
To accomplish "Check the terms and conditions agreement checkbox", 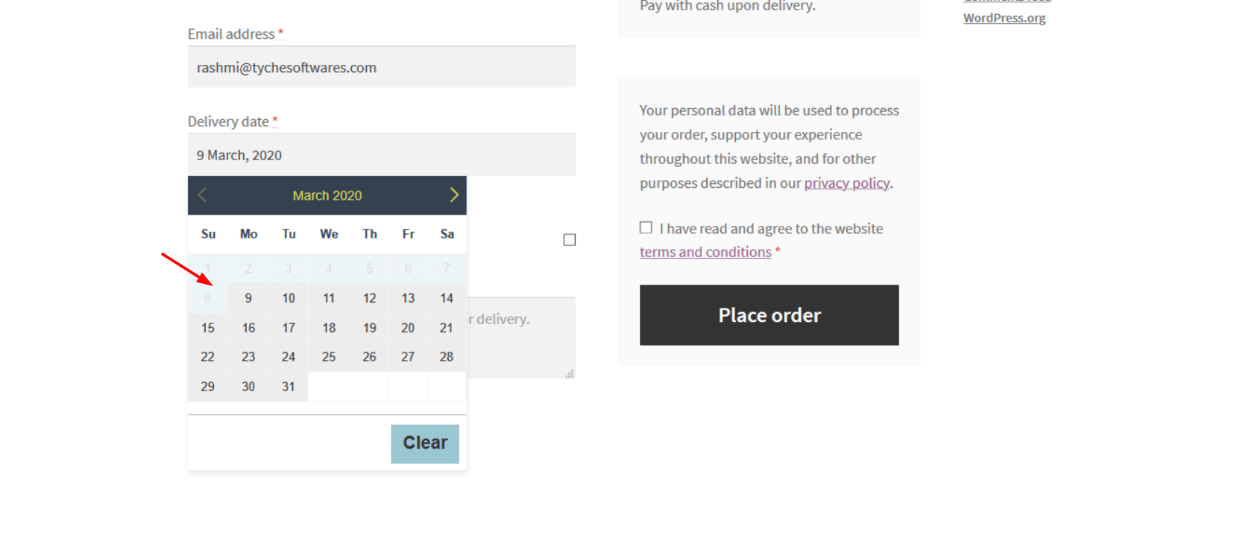I will click(645, 227).
